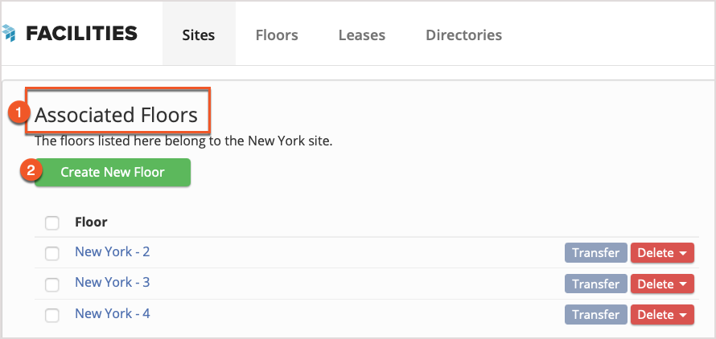Switch to the Floors tab

coord(277,35)
